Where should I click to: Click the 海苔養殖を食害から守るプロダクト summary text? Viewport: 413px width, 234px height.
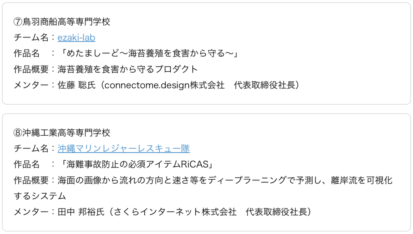click(128, 69)
